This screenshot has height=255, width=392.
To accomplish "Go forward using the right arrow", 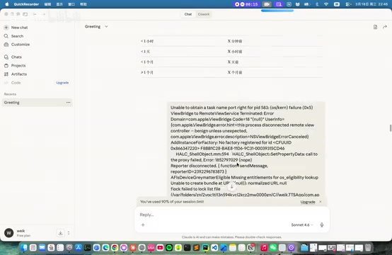I will coord(43,14).
